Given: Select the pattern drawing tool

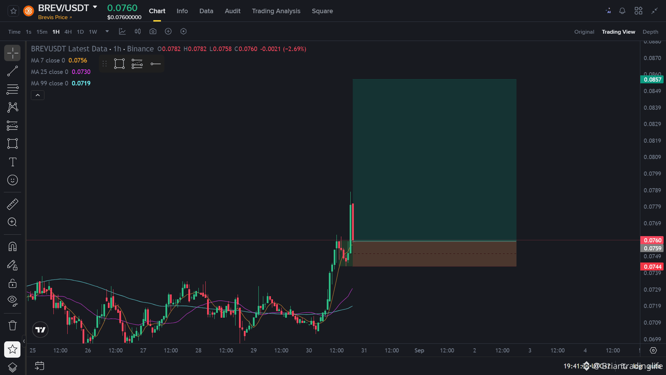Looking at the screenshot, I should 12,107.
